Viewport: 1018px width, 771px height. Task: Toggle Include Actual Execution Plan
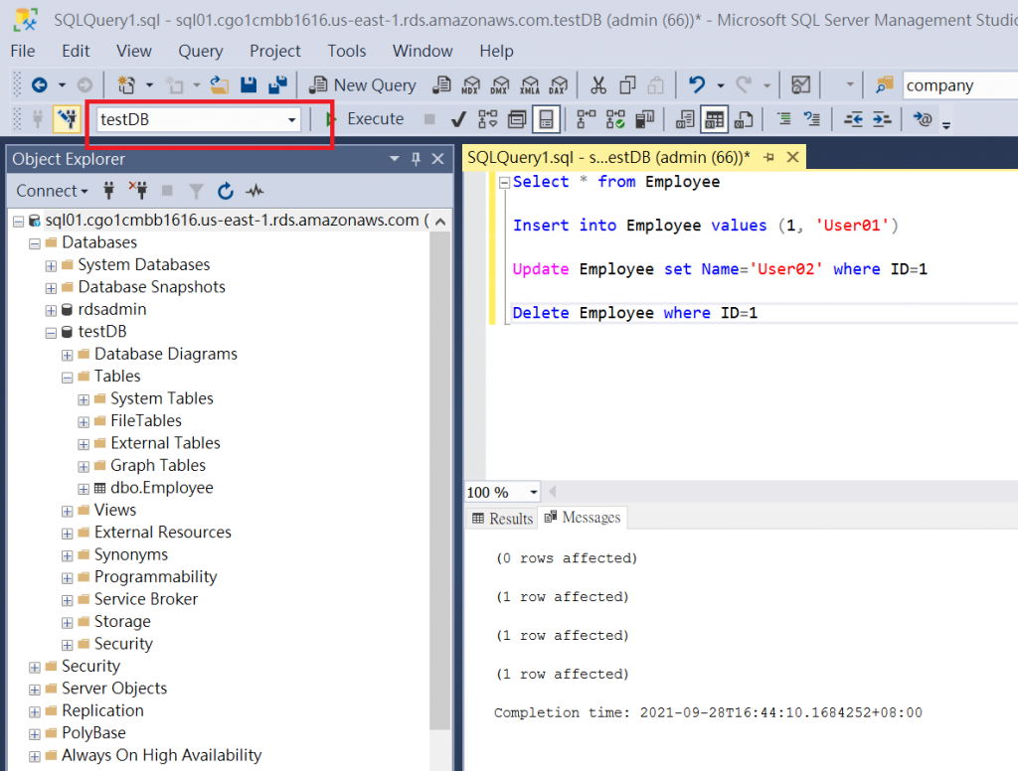[587, 119]
